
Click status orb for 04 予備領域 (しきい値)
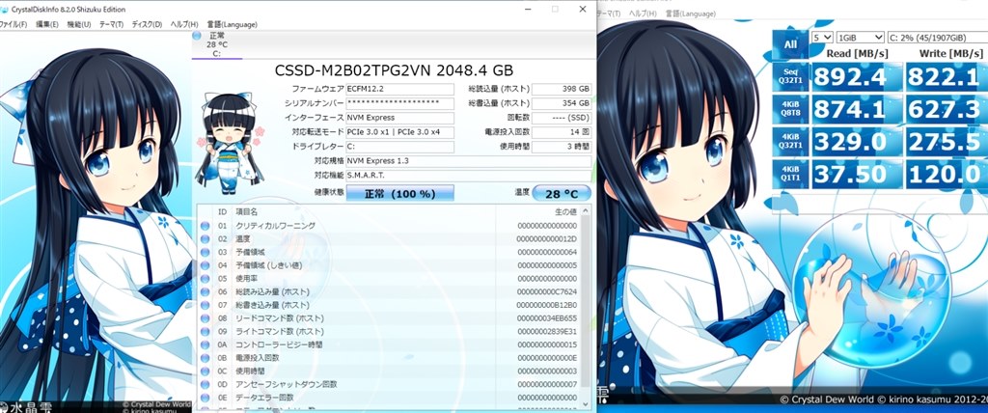(205, 265)
